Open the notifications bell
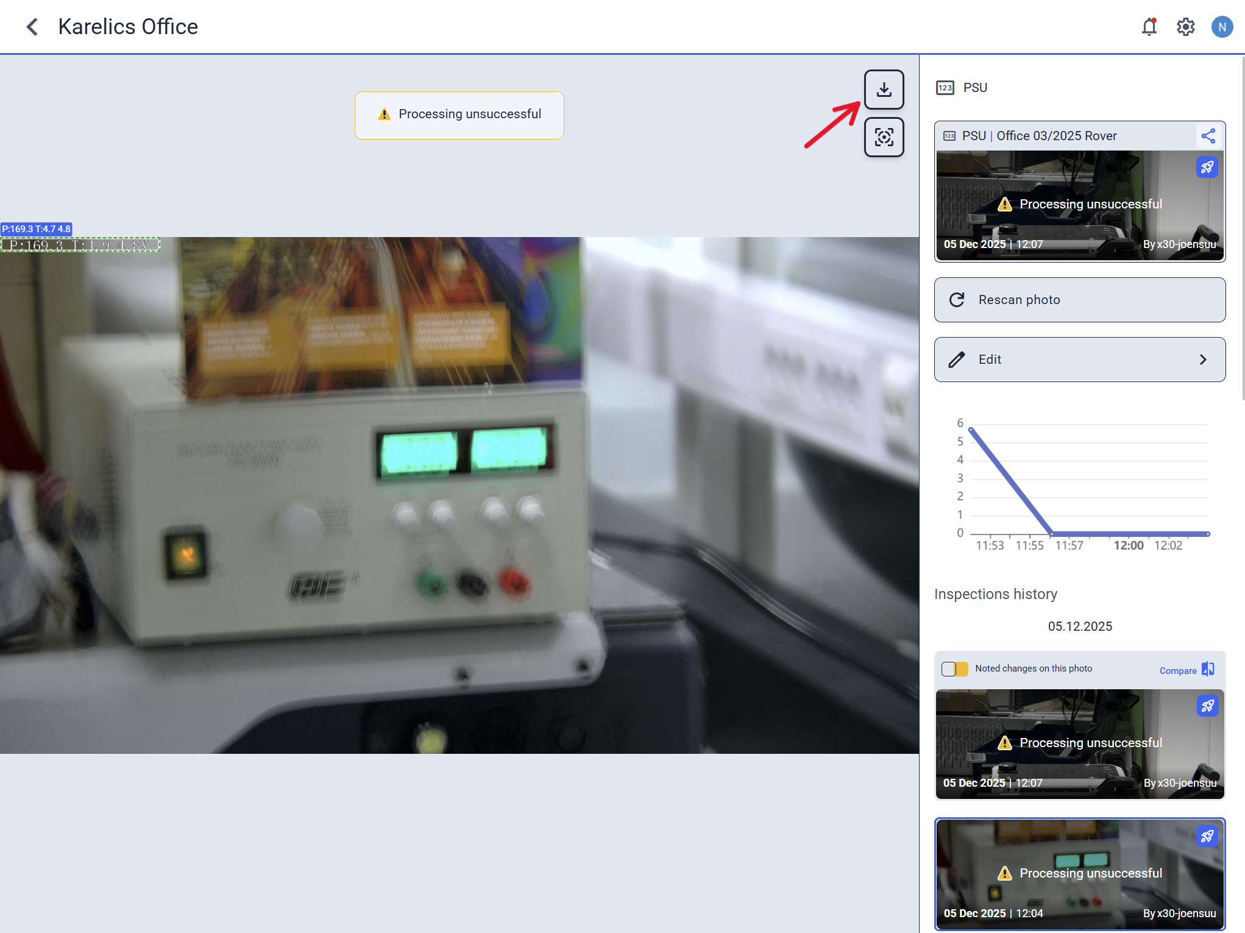Screen dimensions: 1245x933 click(1149, 27)
